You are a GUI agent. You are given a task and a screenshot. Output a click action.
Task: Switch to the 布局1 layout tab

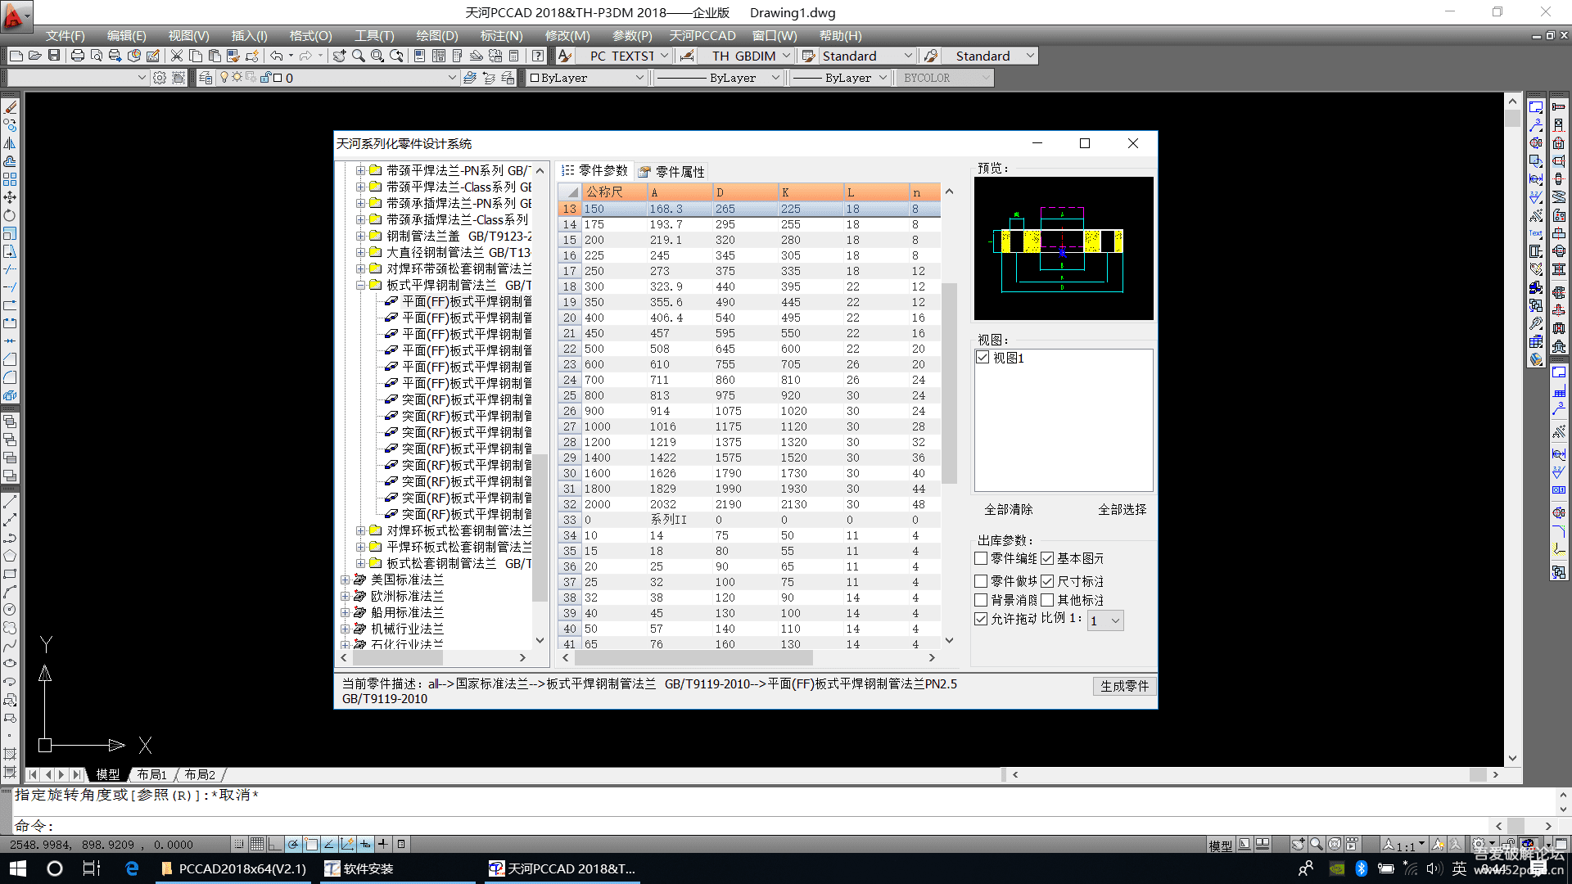click(152, 774)
